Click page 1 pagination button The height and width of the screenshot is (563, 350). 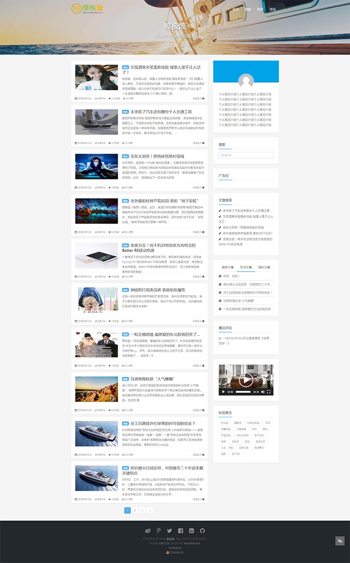(x=127, y=510)
